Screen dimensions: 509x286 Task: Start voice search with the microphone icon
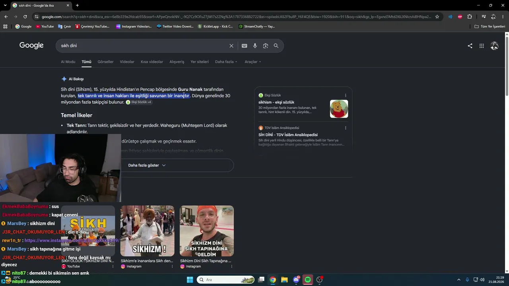[x=255, y=46]
